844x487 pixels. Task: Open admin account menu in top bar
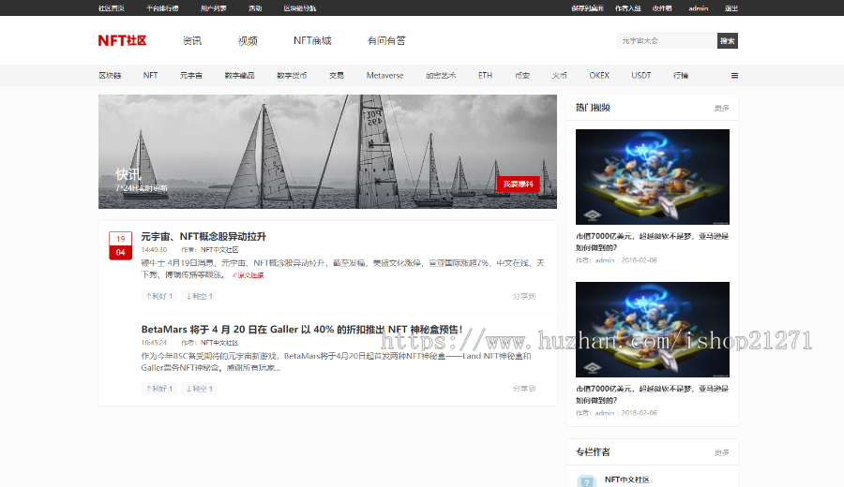698,8
